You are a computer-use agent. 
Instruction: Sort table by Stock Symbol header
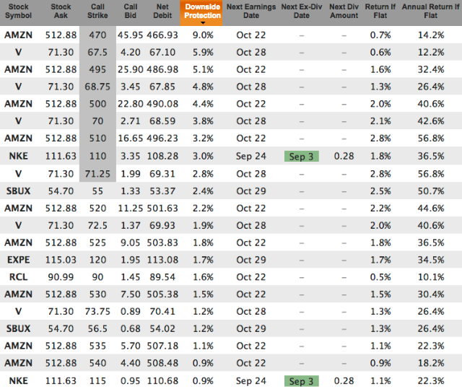(18, 12)
